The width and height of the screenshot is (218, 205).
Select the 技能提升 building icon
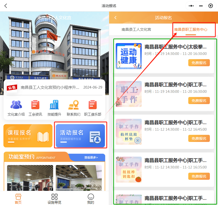tap(54, 108)
